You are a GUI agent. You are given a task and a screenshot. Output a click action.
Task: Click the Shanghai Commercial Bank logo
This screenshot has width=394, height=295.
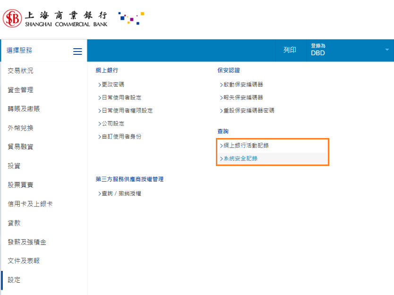[x=55, y=18]
